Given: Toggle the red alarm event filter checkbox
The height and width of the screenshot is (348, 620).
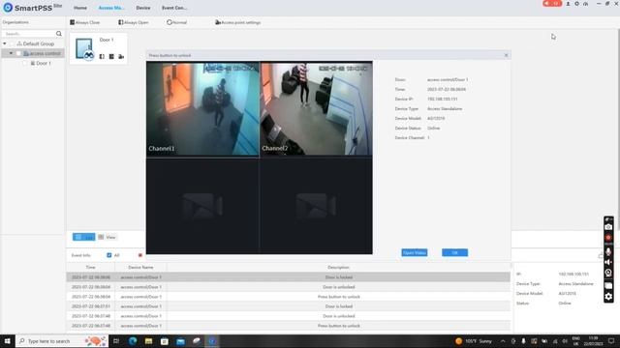Looking at the screenshot, I should pyautogui.click(x=139, y=255).
